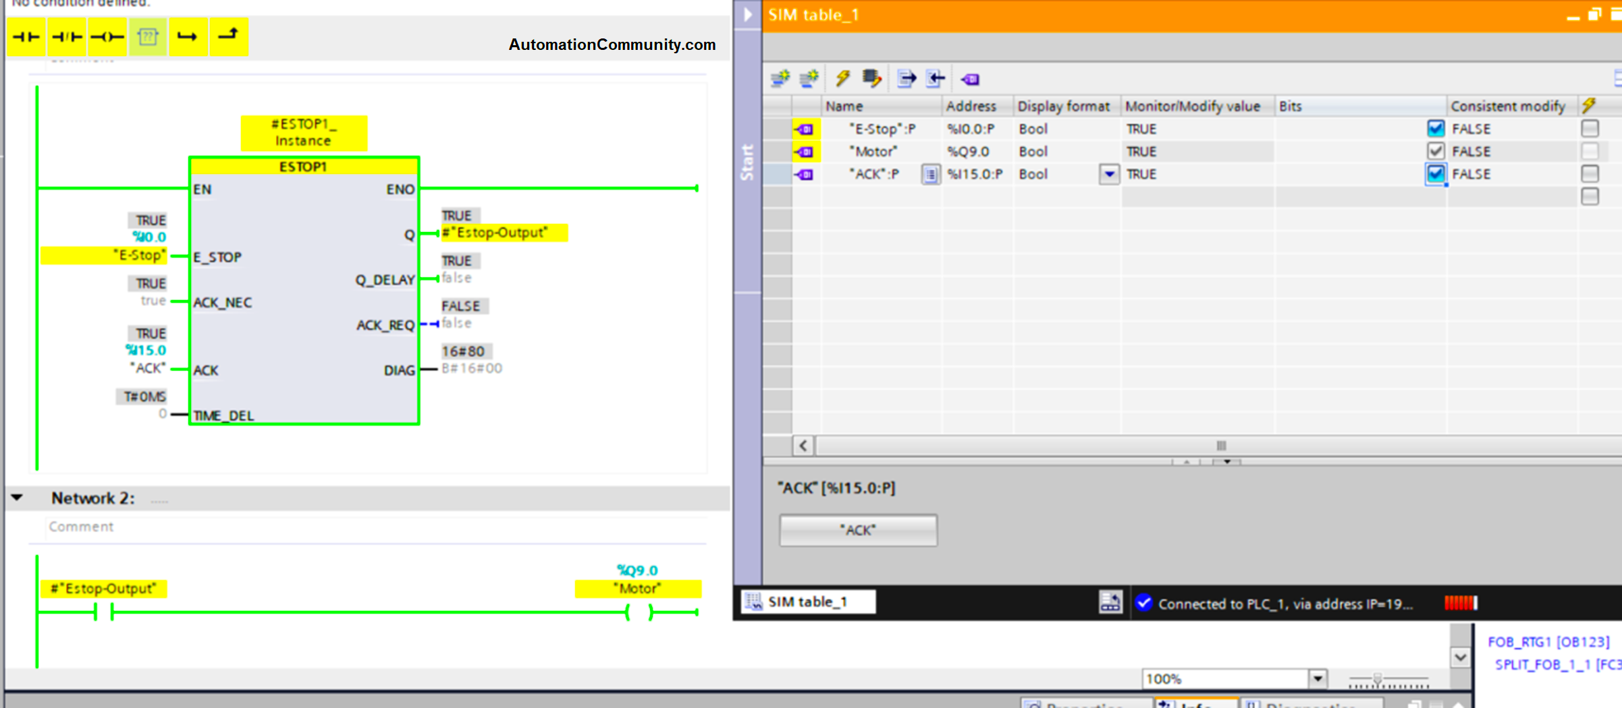Insert an output coil instruction

coord(107,37)
